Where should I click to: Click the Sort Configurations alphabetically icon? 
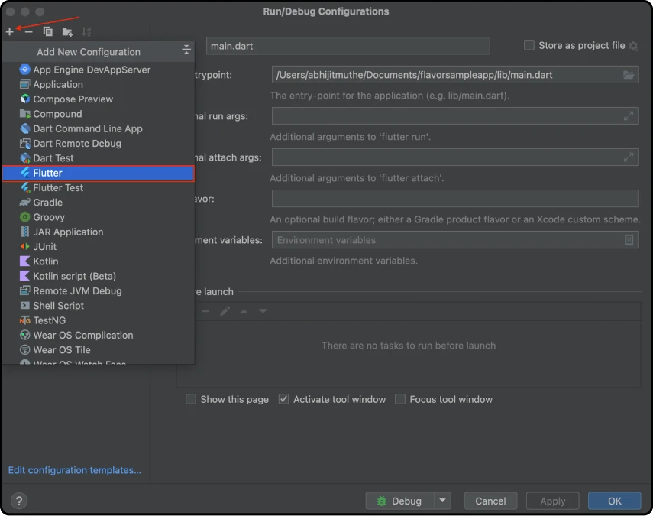click(x=86, y=31)
